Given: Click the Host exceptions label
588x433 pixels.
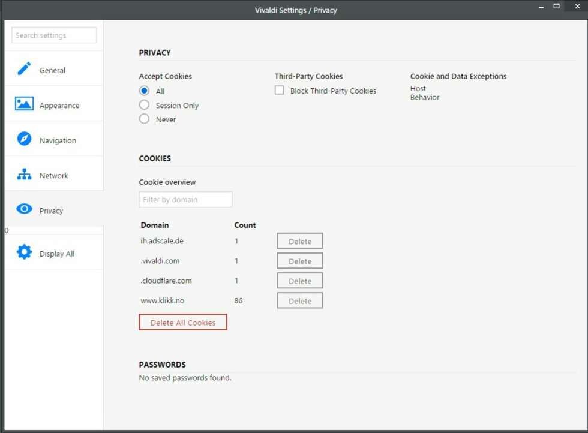Looking at the screenshot, I should (x=418, y=89).
